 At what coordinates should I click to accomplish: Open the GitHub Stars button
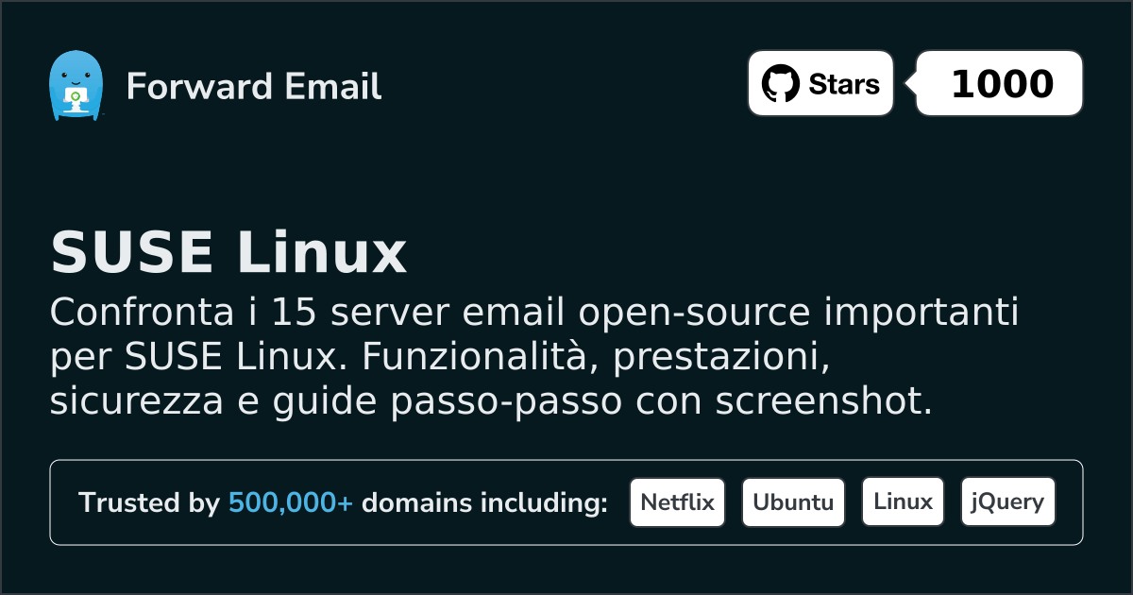(820, 83)
